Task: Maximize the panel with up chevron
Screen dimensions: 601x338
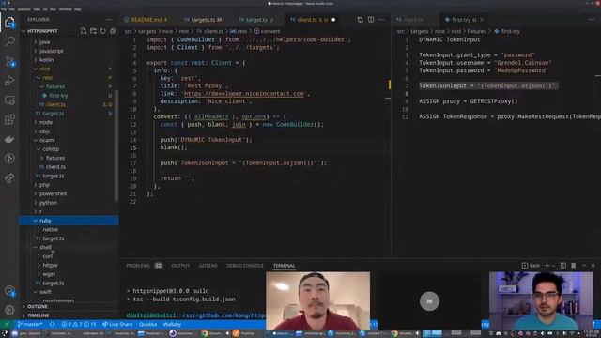Action: coord(584,266)
